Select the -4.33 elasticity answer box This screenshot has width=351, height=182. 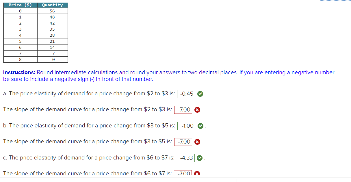(x=186, y=158)
